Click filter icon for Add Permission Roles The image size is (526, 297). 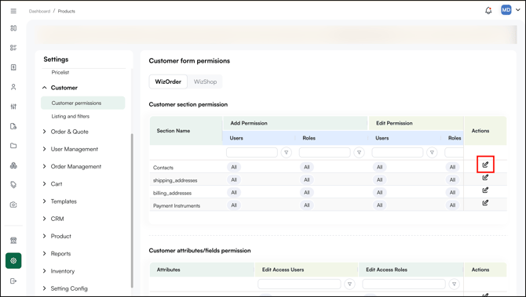[x=359, y=152]
